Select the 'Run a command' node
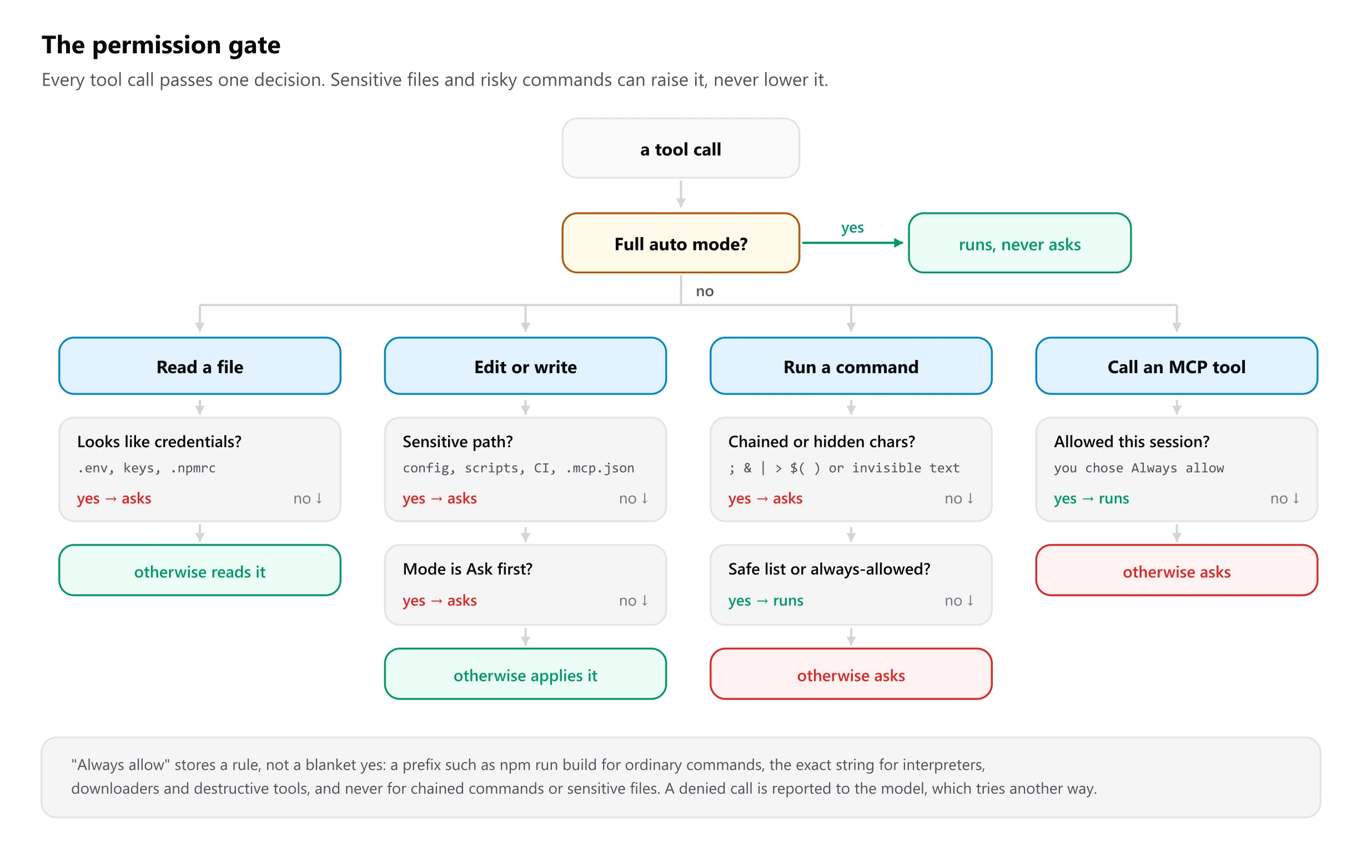This screenshot has width=1362, height=847. click(x=851, y=366)
